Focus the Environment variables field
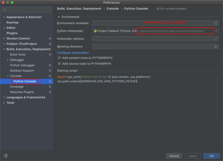This screenshot has width=223, height=161. 155,23
